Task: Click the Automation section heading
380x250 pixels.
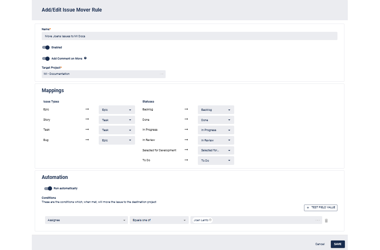Action: click(55, 177)
